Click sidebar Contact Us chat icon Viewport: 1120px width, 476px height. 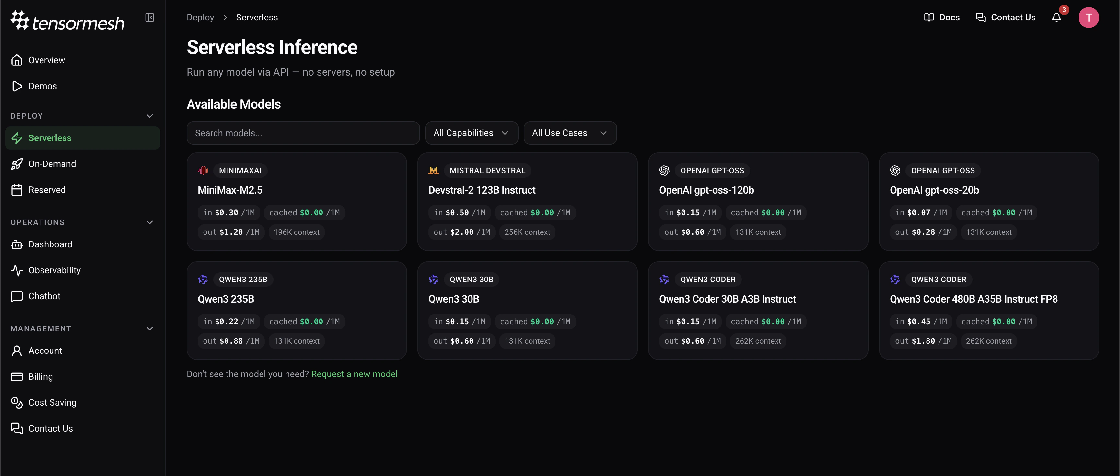tap(17, 429)
